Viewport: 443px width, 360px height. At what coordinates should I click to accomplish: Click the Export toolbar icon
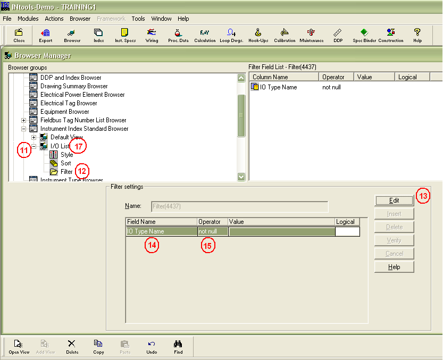[46, 35]
